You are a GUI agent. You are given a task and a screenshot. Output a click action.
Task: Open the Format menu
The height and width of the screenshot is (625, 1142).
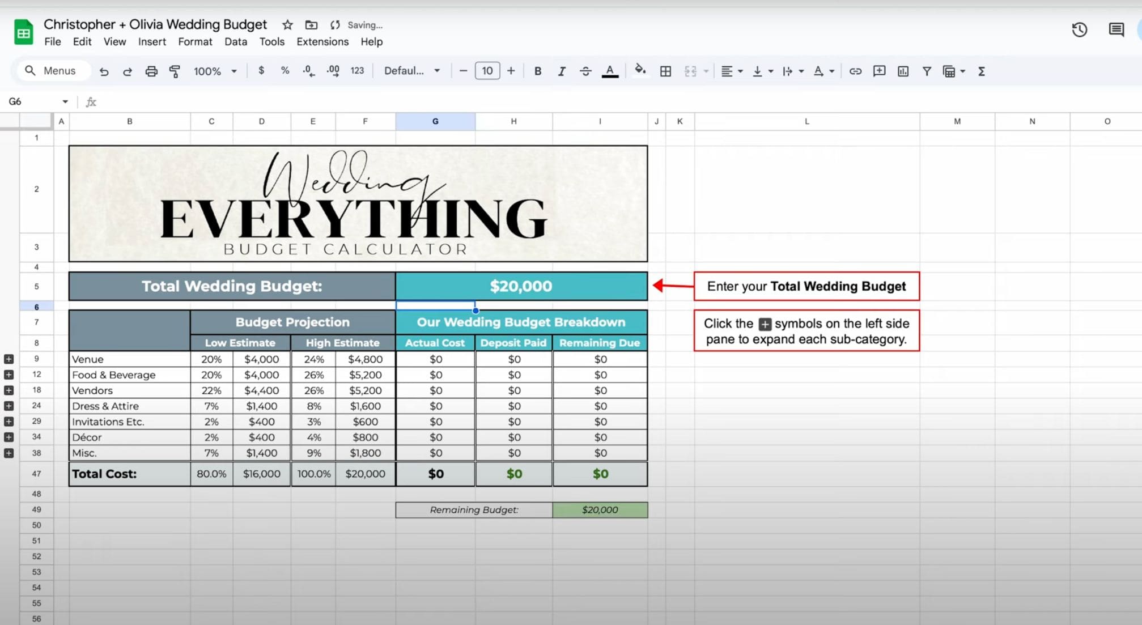click(194, 41)
